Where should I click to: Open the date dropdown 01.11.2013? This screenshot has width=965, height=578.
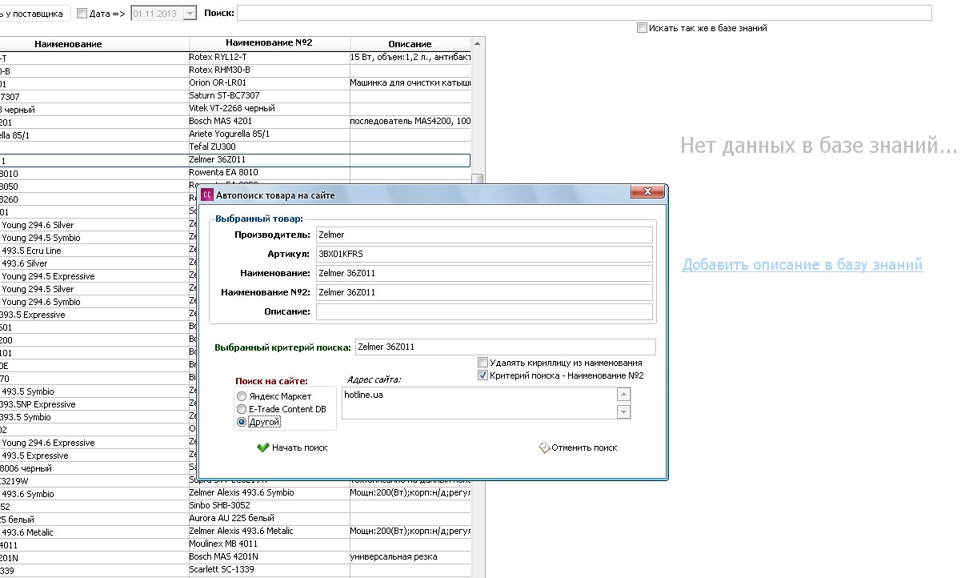[x=190, y=14]
